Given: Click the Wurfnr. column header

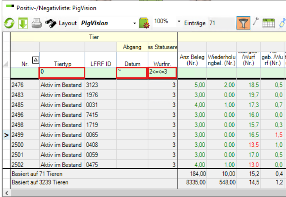Looking at the screenshot, I should (x=163, y=60).
